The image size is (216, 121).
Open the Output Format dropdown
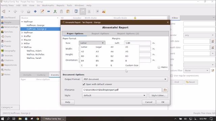coord(125,79)
